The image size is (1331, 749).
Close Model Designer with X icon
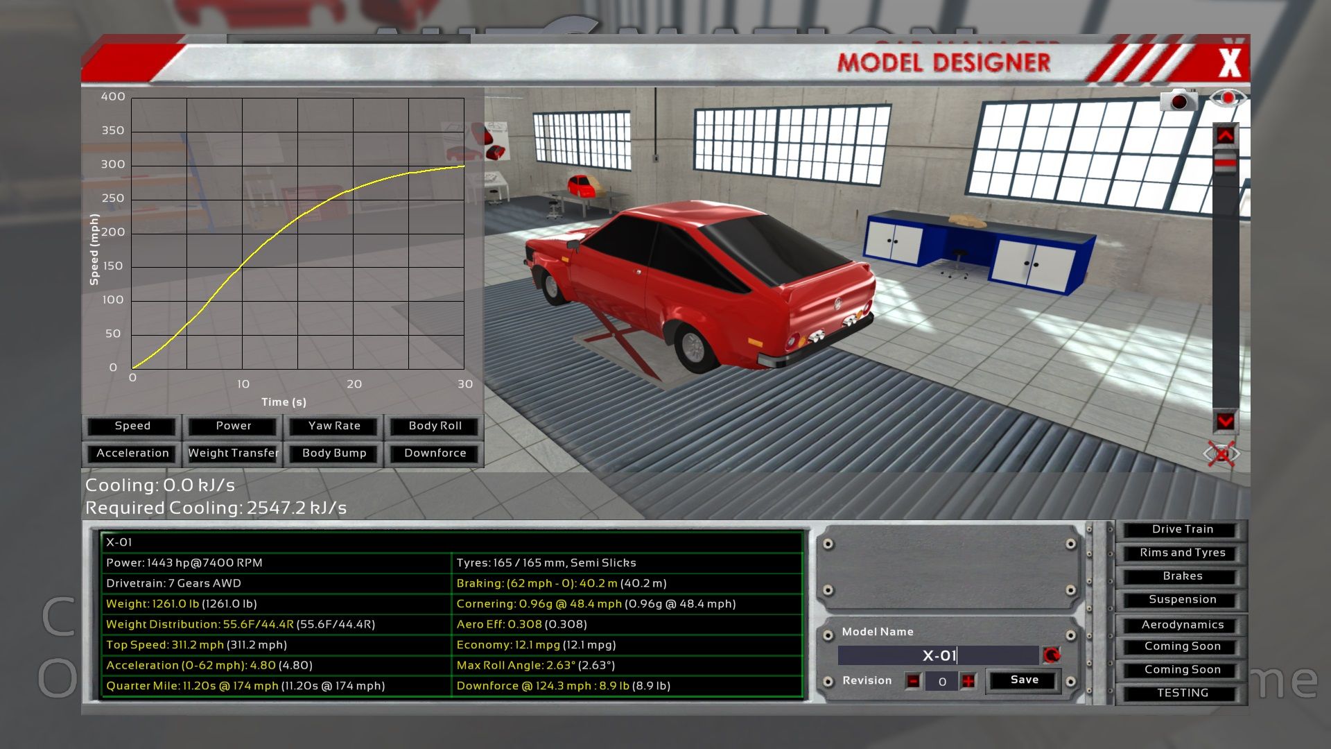[1230, 62]
